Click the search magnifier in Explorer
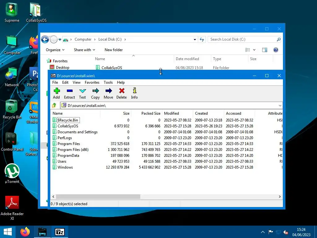The height and width of the screenshot is (238, 317). (278, 39)
